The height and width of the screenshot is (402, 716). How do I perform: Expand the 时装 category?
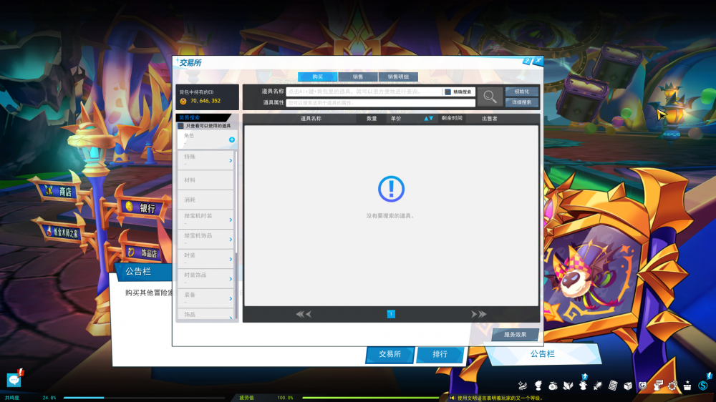pyautogui.click(x=205, y=259)
